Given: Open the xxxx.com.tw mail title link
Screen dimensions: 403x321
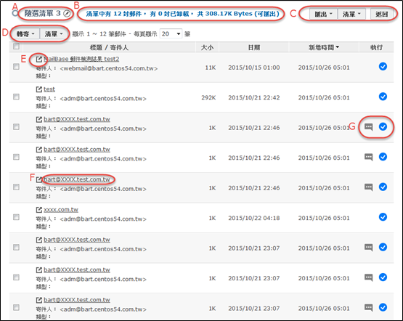Looking at the screenshot, I should pyautogui.click(x=61, y=209).
